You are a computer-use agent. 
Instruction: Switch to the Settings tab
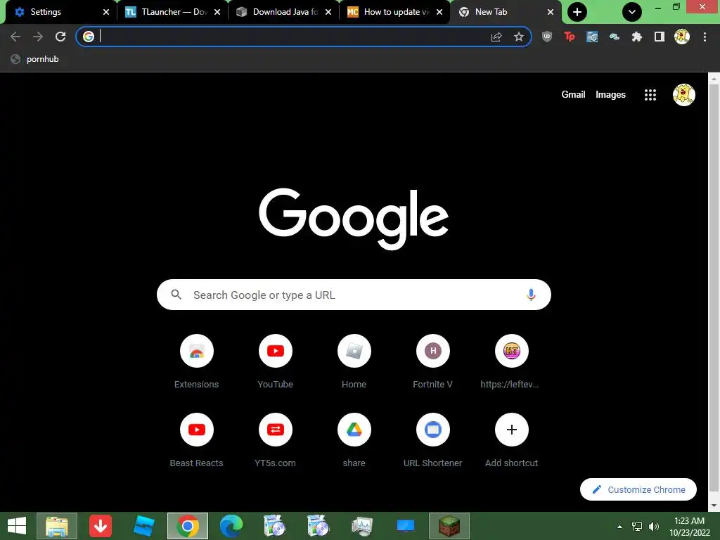(x=53, y=12)
